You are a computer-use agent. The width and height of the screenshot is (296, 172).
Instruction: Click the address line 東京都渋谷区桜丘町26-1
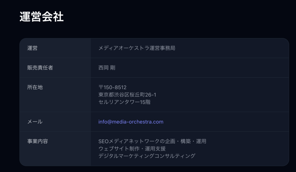coord(127,95)
